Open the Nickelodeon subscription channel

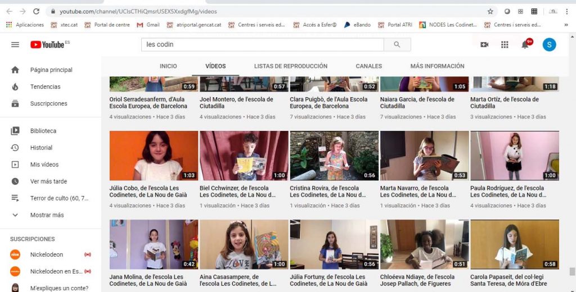point(47,254)
